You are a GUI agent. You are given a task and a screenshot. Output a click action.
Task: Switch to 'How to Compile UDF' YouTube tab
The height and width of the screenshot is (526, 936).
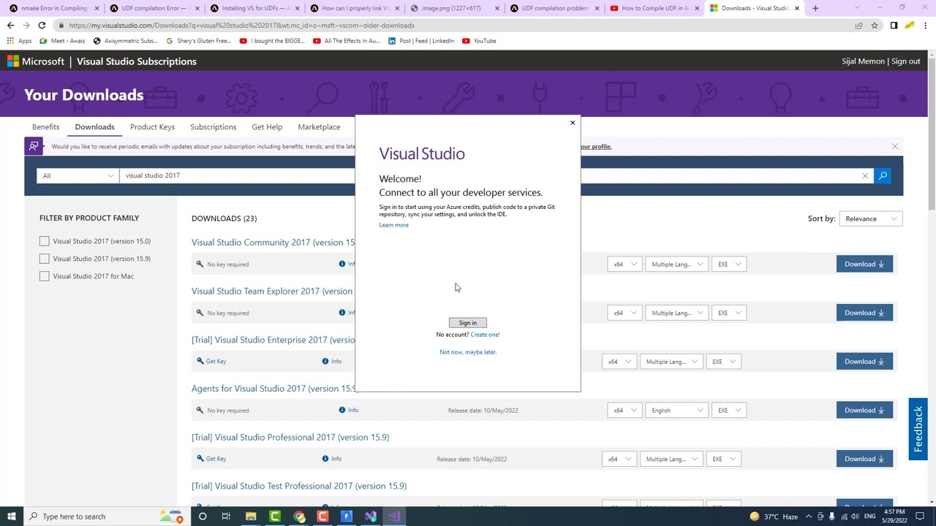point(653,8)
